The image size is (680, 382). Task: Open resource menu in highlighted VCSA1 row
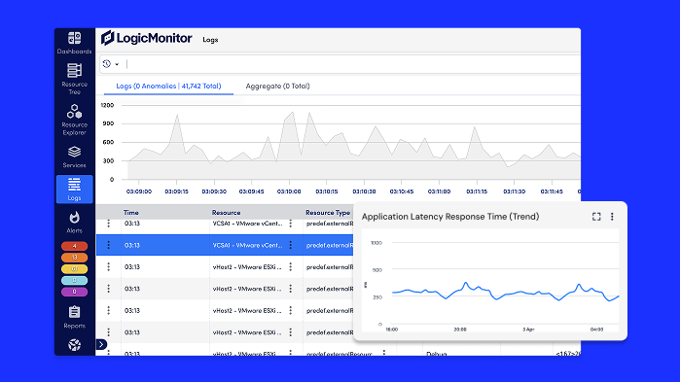tap(291, 245)
